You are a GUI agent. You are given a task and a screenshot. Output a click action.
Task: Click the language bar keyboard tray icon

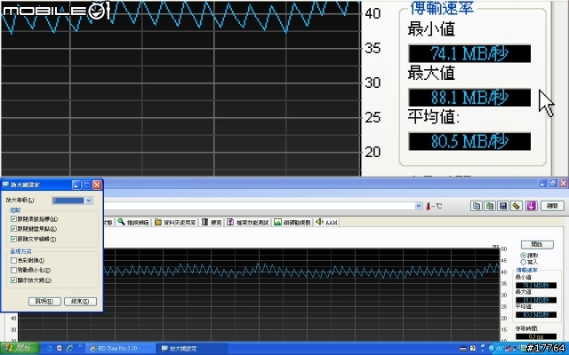click(x=463, y=349)
